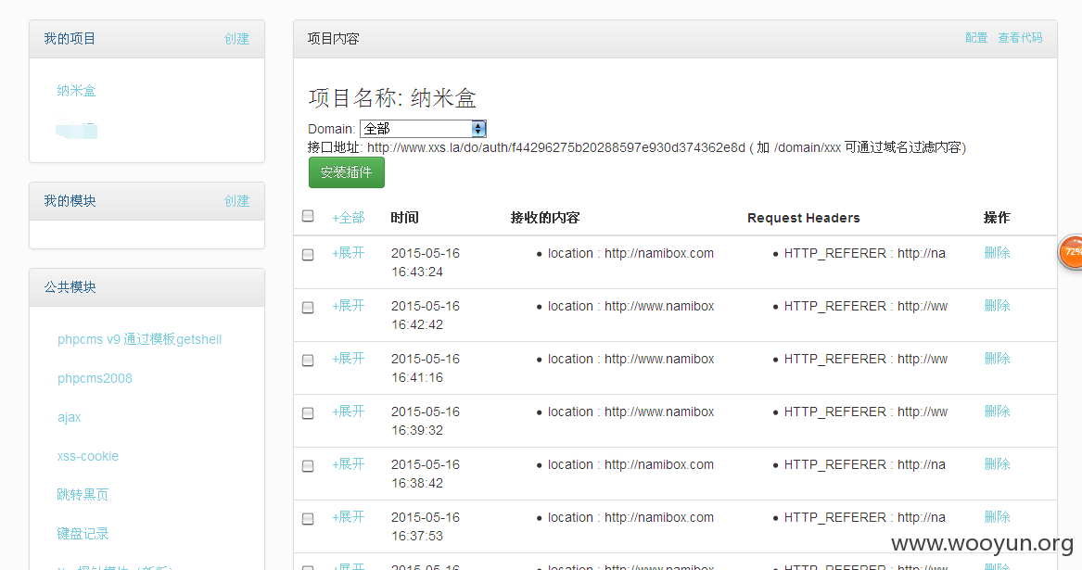Click the 项目名称: 纳米盒 title
This screenshot has height=570, width=1082.
[x=392, y=98]
